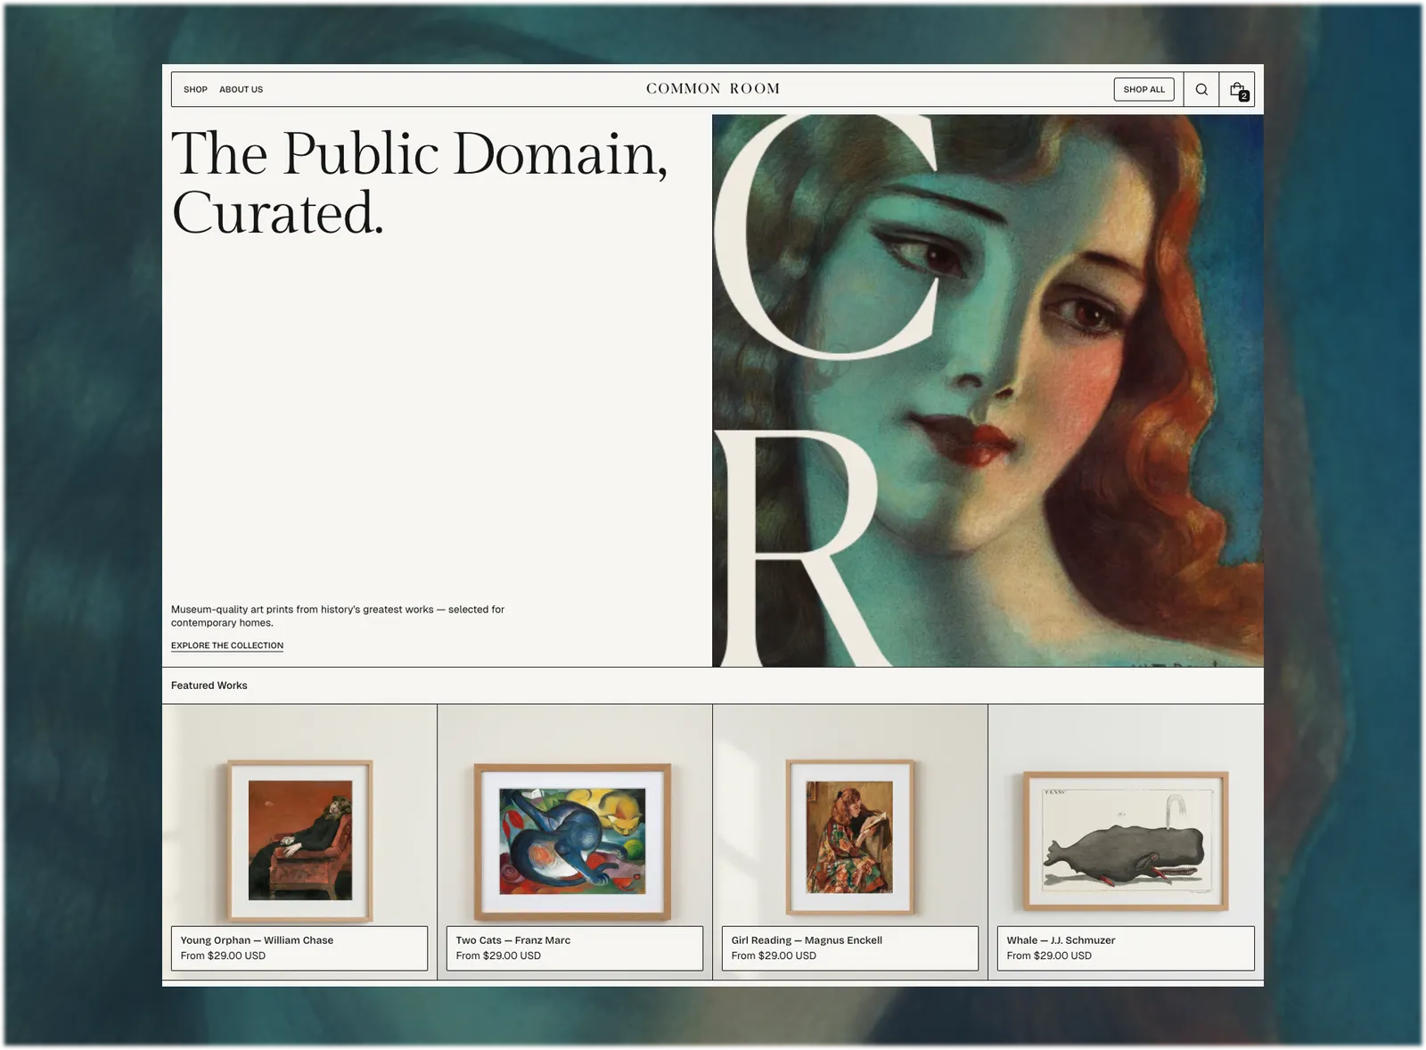Click the SHOP ALL button
1426x1050 pixels.
click(x=1144, y=89)
